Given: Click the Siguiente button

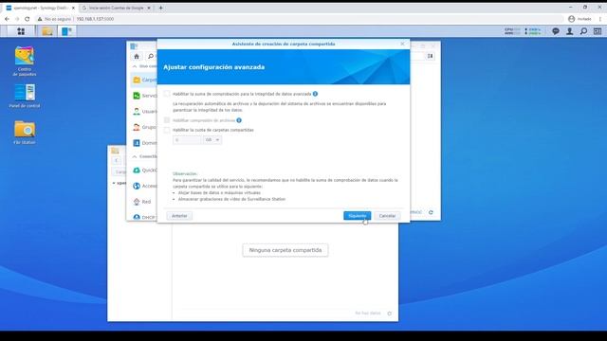Looking at the screenshot, I should (357, 216).
